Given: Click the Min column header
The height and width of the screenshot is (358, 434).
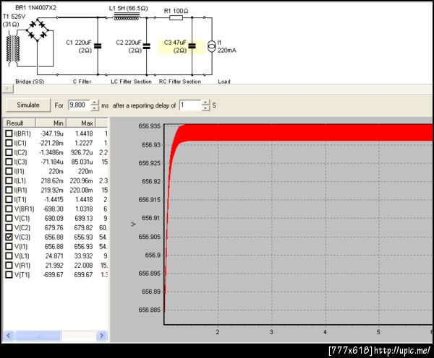Looking at the screenshot, I should click(x=51, y=123).
